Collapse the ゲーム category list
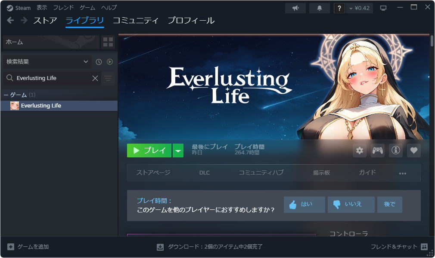This screenshot has width=435, height=258. click(6, 95)
